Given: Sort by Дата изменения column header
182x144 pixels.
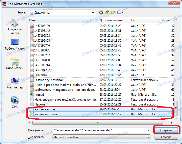Looking at the screenshot, I should coord(113,20).
